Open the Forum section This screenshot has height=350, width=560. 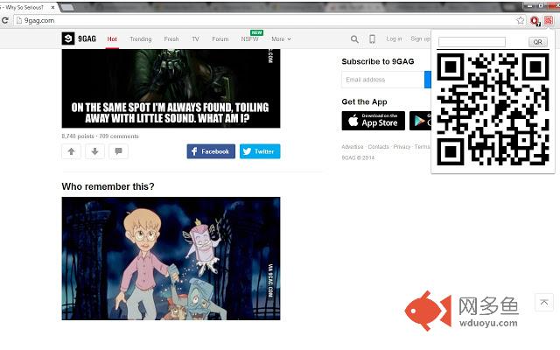[x=220, y=38]
